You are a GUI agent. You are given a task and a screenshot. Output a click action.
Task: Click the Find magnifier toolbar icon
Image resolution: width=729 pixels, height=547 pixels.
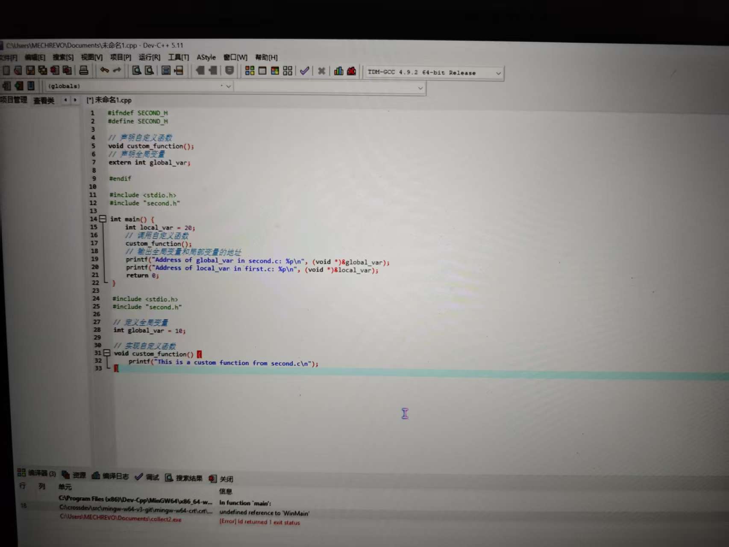coord(137,71)
